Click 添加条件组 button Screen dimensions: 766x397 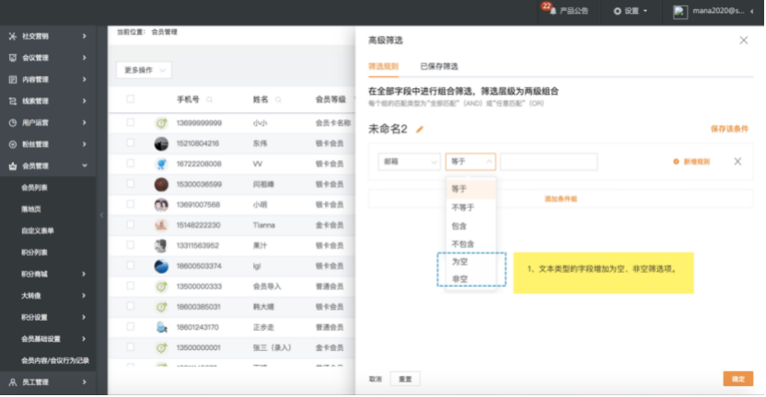(x=561, y=199)
